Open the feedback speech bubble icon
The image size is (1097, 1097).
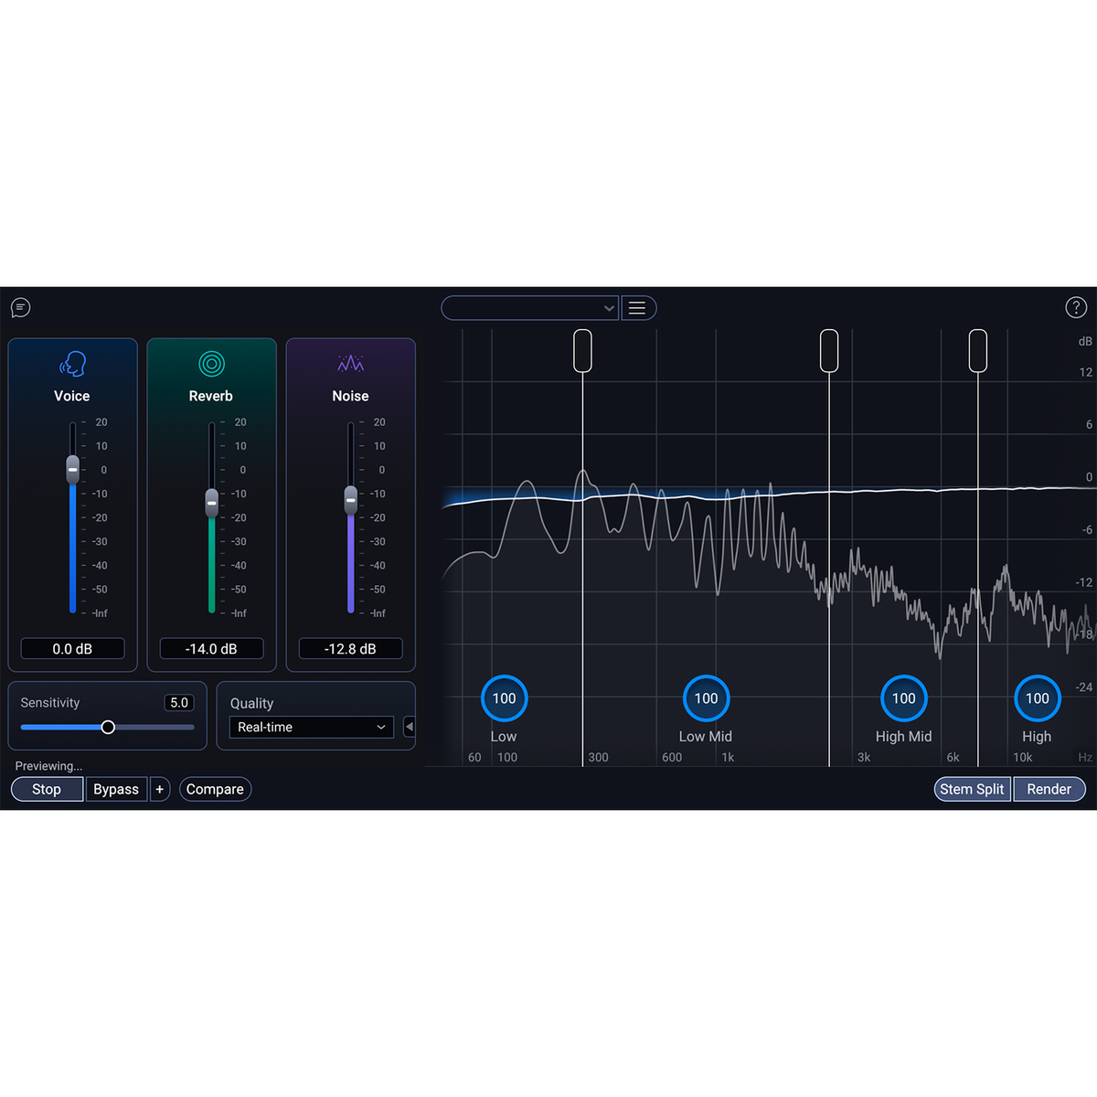pyautogui.click(x=21, y=308)
